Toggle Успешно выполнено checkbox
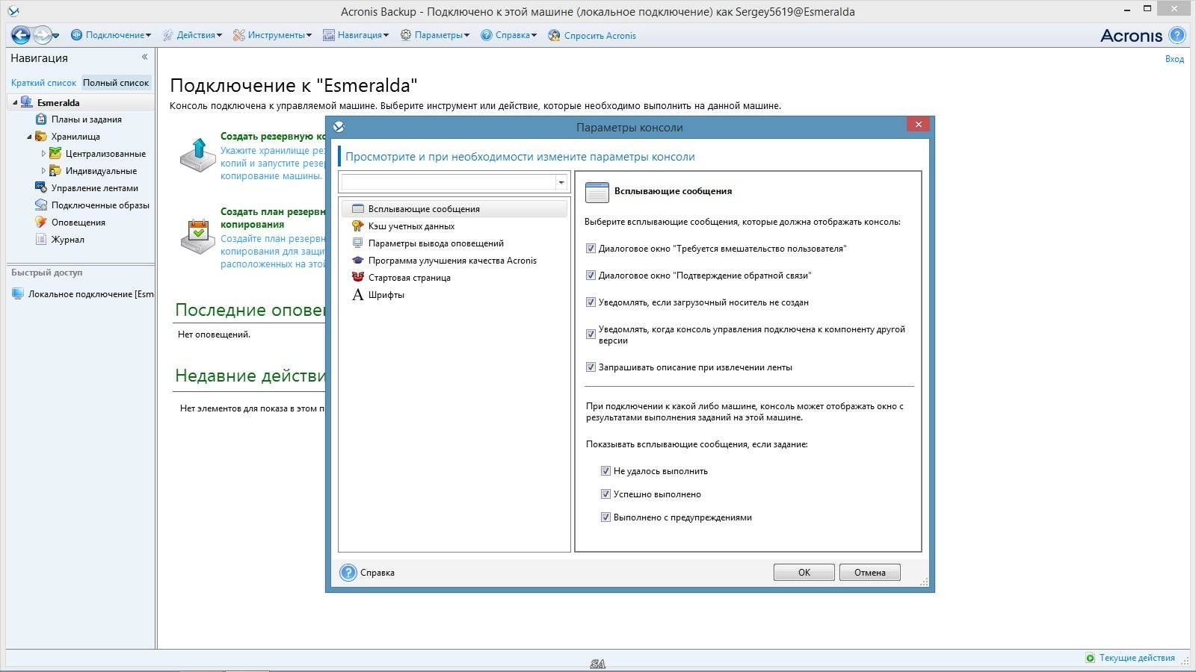Screen dimensions: 1196x672 tap(605, 494)
